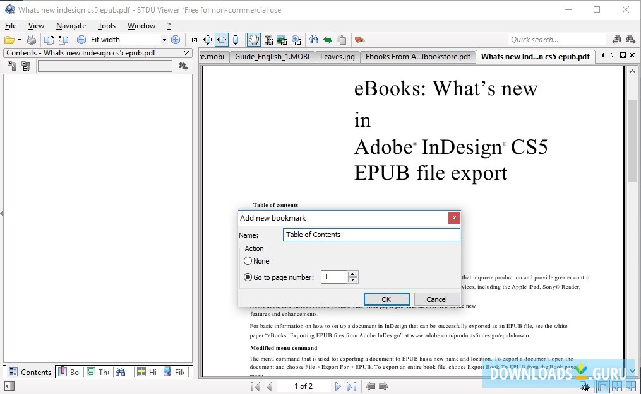Select the Hand pan tool
Image resolution: width=641 pixels, height=394 pixels.
253,39
